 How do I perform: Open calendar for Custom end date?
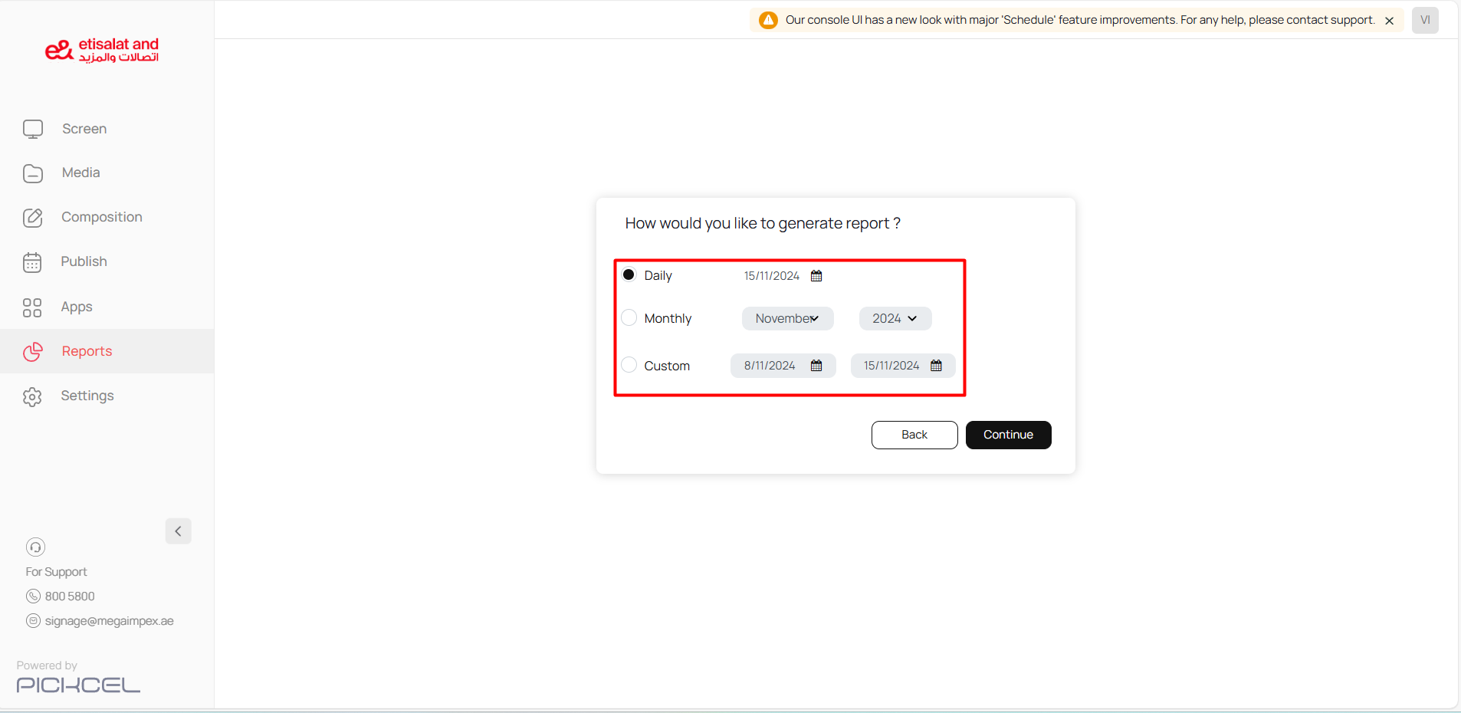(936, 366)
